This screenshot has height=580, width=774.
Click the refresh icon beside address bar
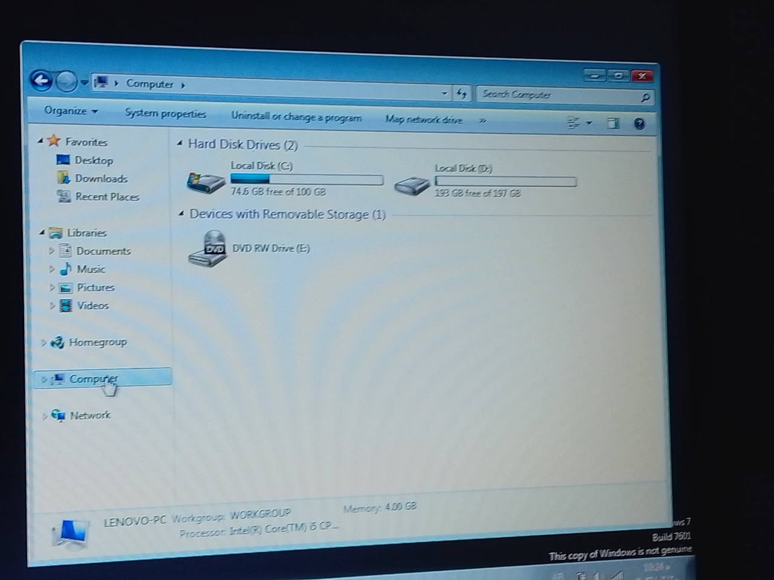coord(462,93)
